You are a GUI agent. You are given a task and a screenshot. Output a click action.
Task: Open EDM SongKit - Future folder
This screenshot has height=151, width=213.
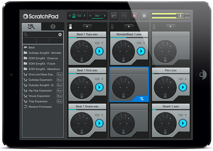click(43, 64)
